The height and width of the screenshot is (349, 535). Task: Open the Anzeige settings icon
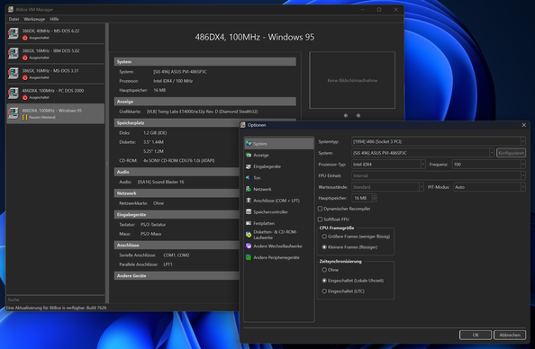(249, 155)
